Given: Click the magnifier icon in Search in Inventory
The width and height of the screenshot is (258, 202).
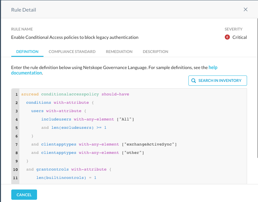Looking at the screenshot, I should (x=194, y=81).
